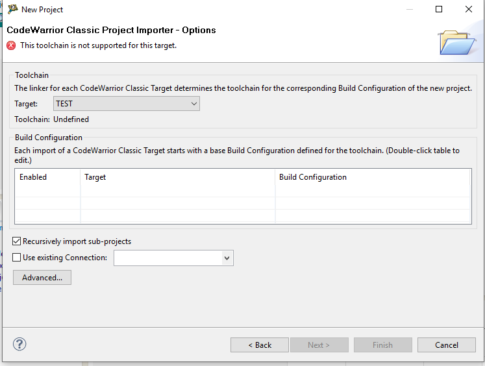
Task: Uncheck Recursively import sub-projects
Action: pyautogui.click(x=18, y=241)
